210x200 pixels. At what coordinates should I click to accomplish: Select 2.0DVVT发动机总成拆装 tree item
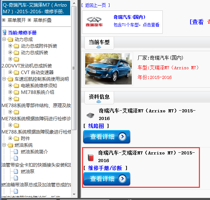point(27,66)
